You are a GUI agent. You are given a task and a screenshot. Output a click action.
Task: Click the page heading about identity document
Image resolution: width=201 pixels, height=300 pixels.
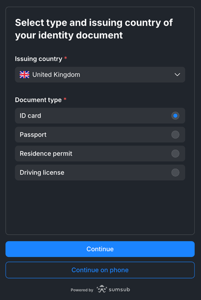click(x=94, y=29)
